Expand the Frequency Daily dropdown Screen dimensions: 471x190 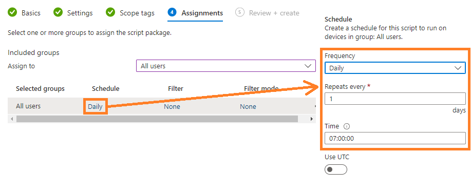click(x=395, y=68)
